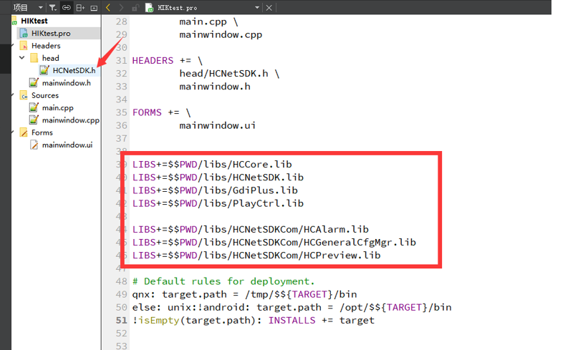Screen dimensions: 588x350
Task: Click the mainwindow.cpp text on line 29
Action: (x=221, y=34)
